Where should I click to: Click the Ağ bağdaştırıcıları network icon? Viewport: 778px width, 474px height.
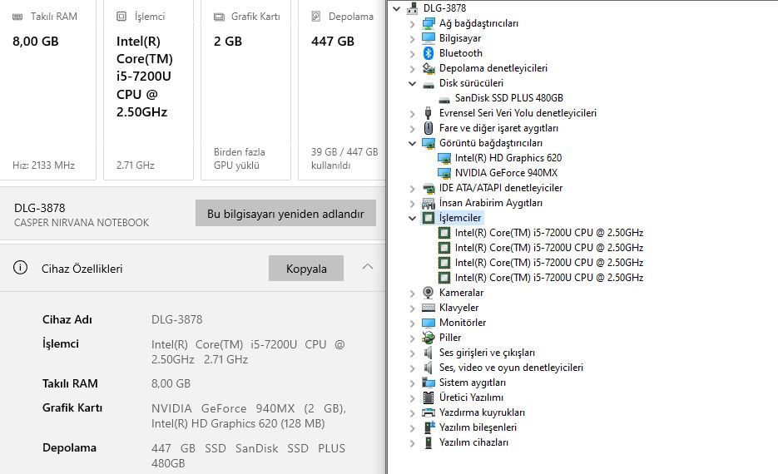pos(429,23)
